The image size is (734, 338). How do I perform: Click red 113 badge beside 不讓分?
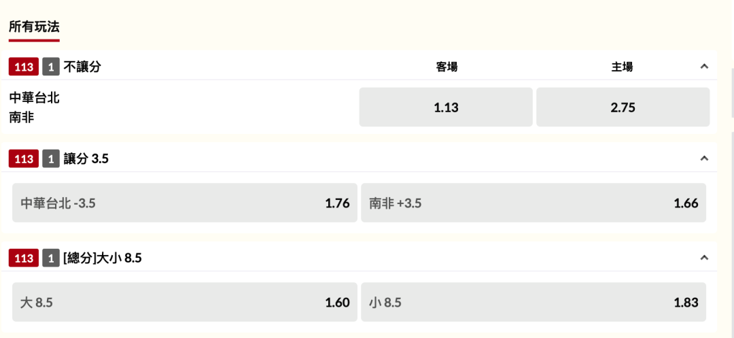[x=24, y=67]
